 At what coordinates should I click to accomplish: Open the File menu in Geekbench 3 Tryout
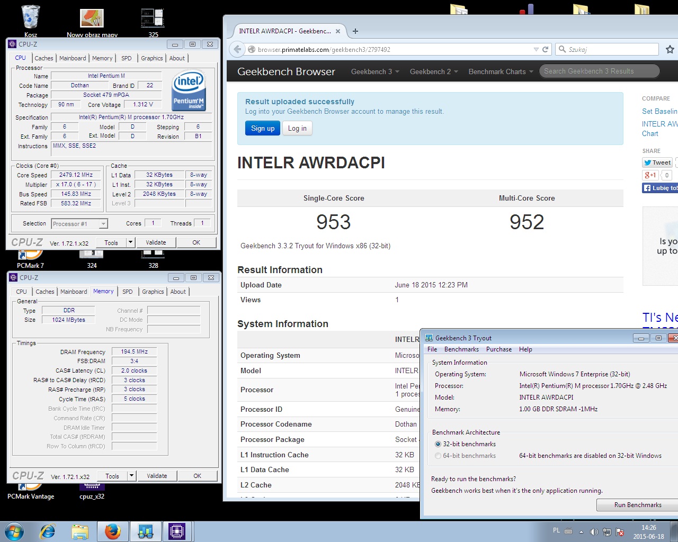[432, 349]
